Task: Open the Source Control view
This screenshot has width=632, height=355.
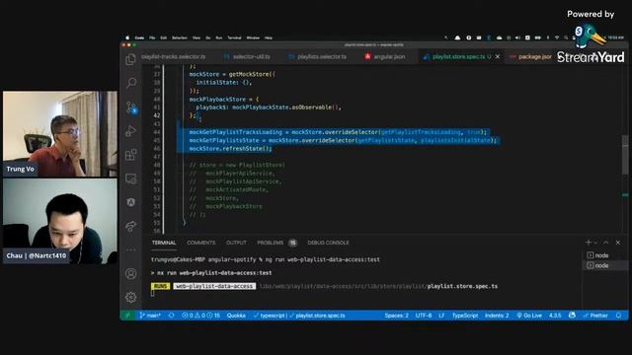Action: [x=131, y=107]
